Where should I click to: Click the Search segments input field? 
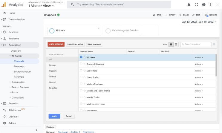coord(196,44)
